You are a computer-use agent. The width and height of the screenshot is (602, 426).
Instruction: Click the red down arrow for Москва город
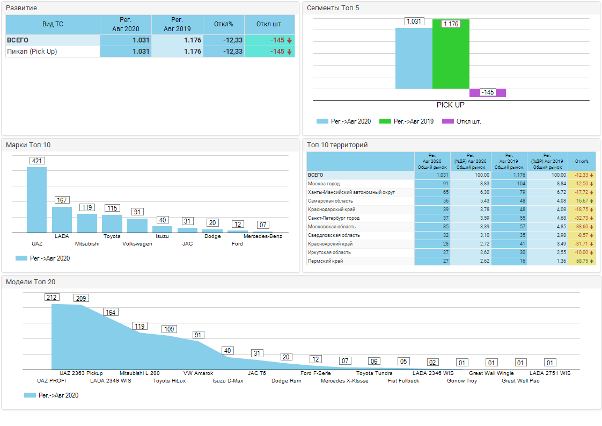coord(591,184)
